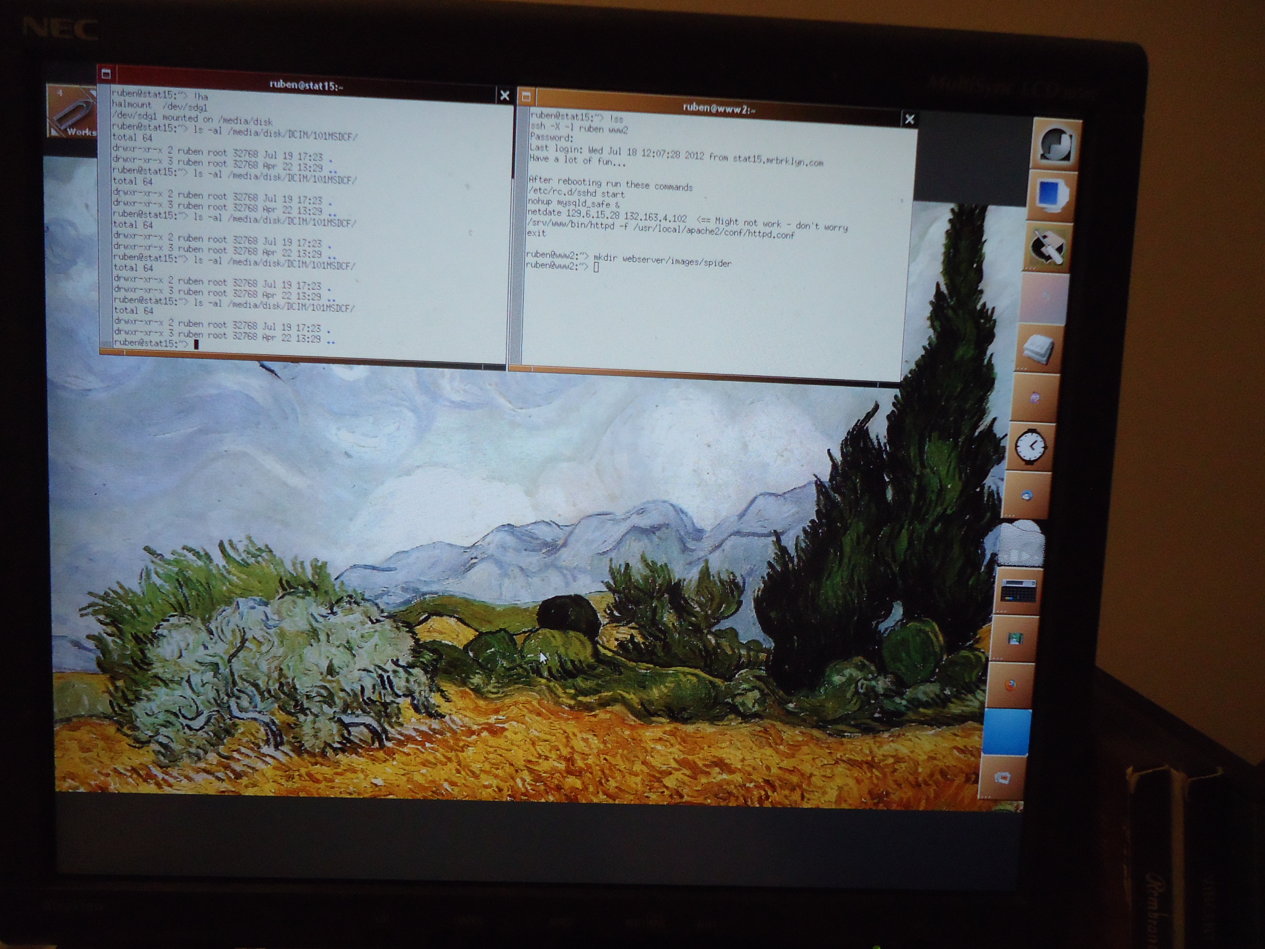Screen dimensions: 1265x949
Task: Click the 'halmount /dev/sdg1' line
Action: 160,106
